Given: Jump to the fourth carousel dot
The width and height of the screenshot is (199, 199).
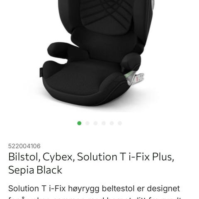Looking at the screenshot, I should (x=104, y=123).
